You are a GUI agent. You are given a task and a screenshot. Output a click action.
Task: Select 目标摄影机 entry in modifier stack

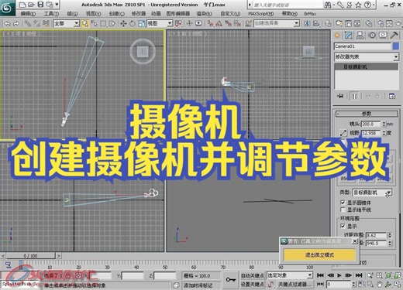pyautogui.click(x=367, y=67)
